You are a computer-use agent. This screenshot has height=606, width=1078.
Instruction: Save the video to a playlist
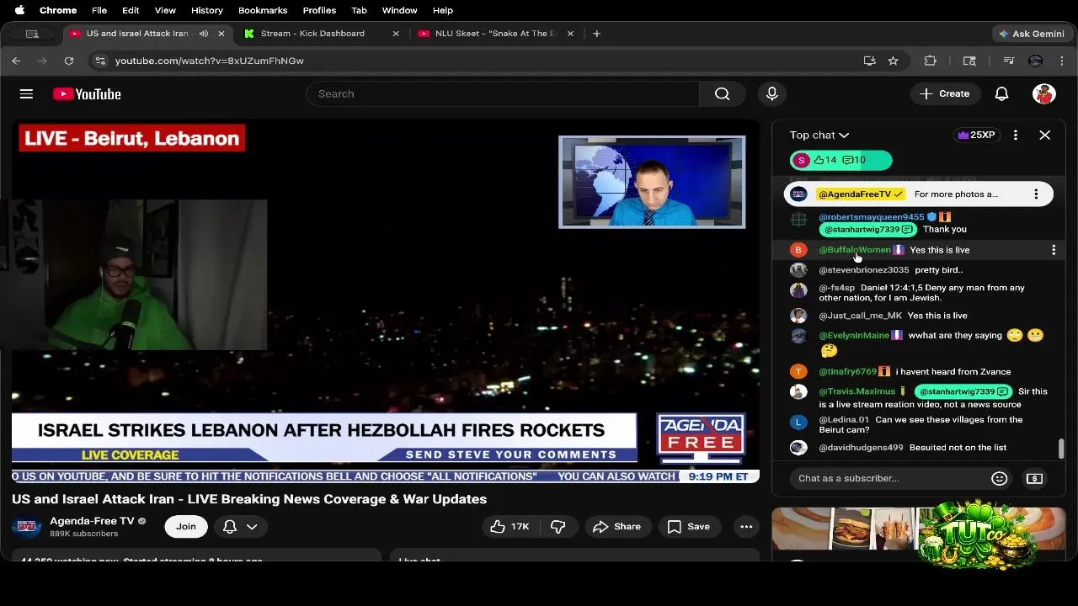tap(689, 527)
